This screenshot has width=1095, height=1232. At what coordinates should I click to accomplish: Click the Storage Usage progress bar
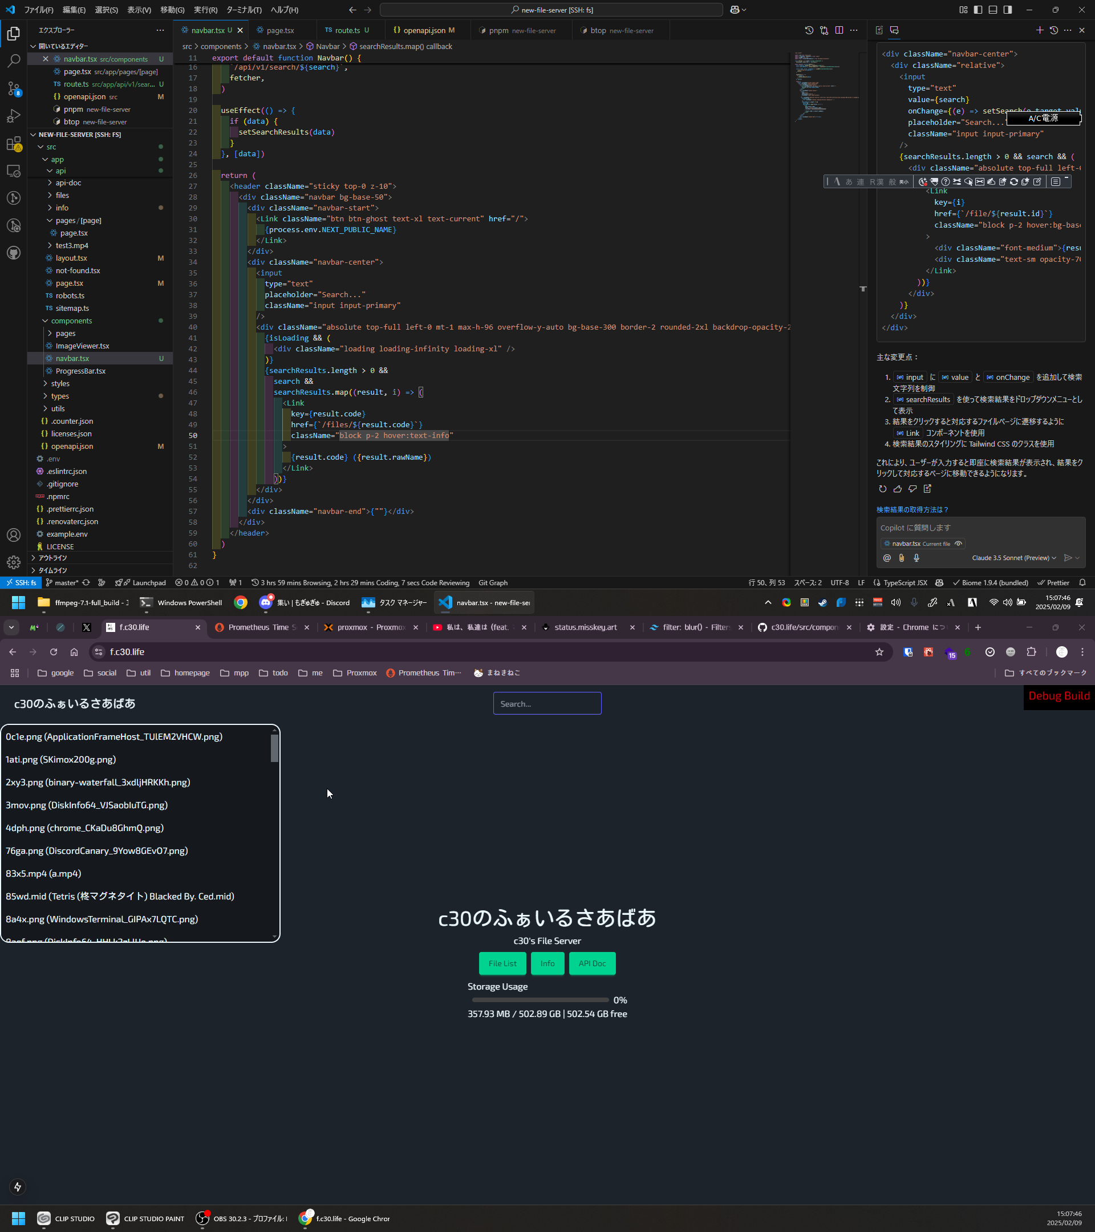click(x=540, y=1000)
